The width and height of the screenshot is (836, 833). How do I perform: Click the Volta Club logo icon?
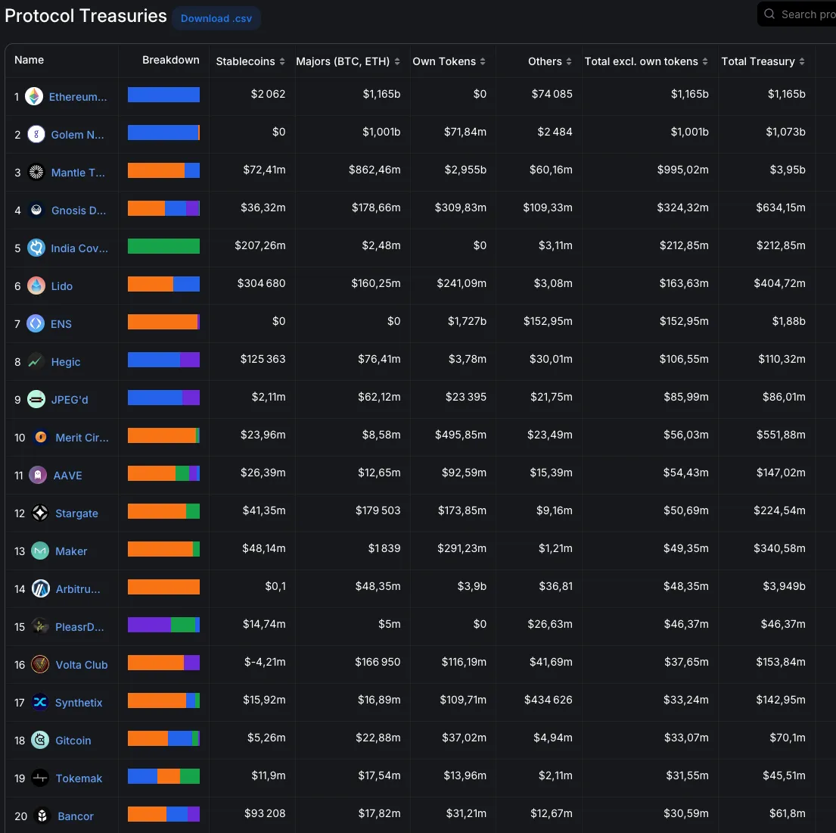click(40, 664)
